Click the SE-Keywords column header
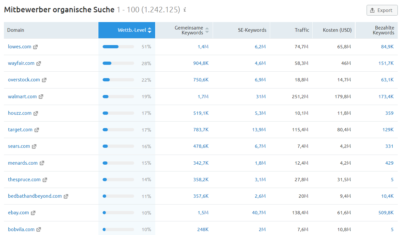This screenshot has width=402, height=235. coord(252,30)
